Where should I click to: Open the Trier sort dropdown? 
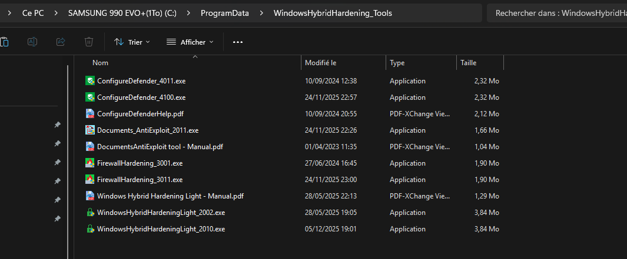(x=132, y=42)
